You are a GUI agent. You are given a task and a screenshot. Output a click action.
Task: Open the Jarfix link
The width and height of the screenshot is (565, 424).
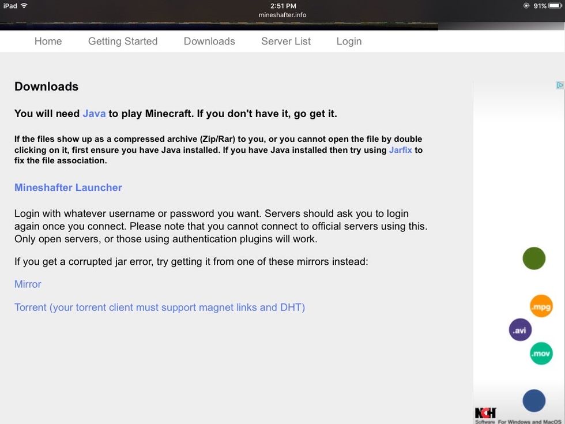tap(400, 150)
